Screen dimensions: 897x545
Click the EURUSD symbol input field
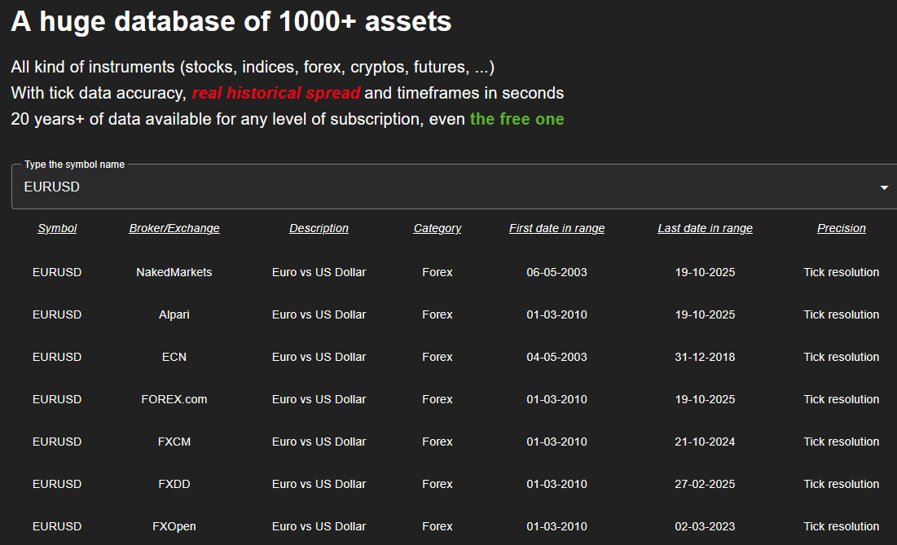coord(440,187)
